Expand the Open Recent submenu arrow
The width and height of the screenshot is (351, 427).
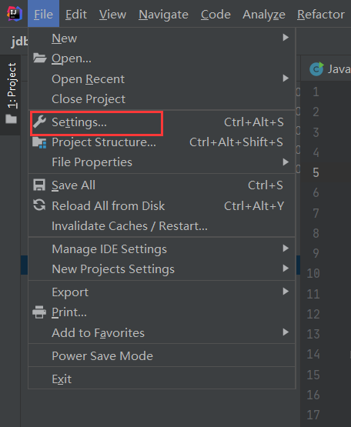tap(286, 78)
